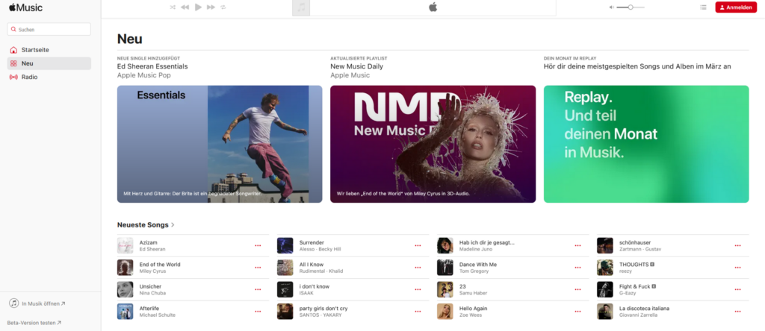
Task: Open more options for Unsicher
Action: pos(258,289)
